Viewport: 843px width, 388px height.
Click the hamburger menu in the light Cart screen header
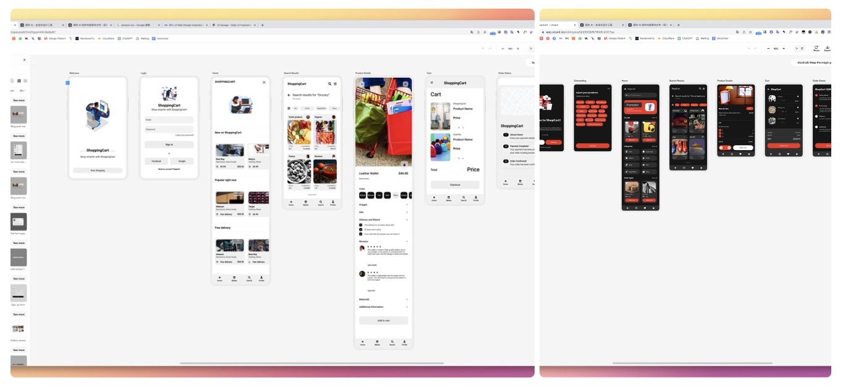(431, 83)
